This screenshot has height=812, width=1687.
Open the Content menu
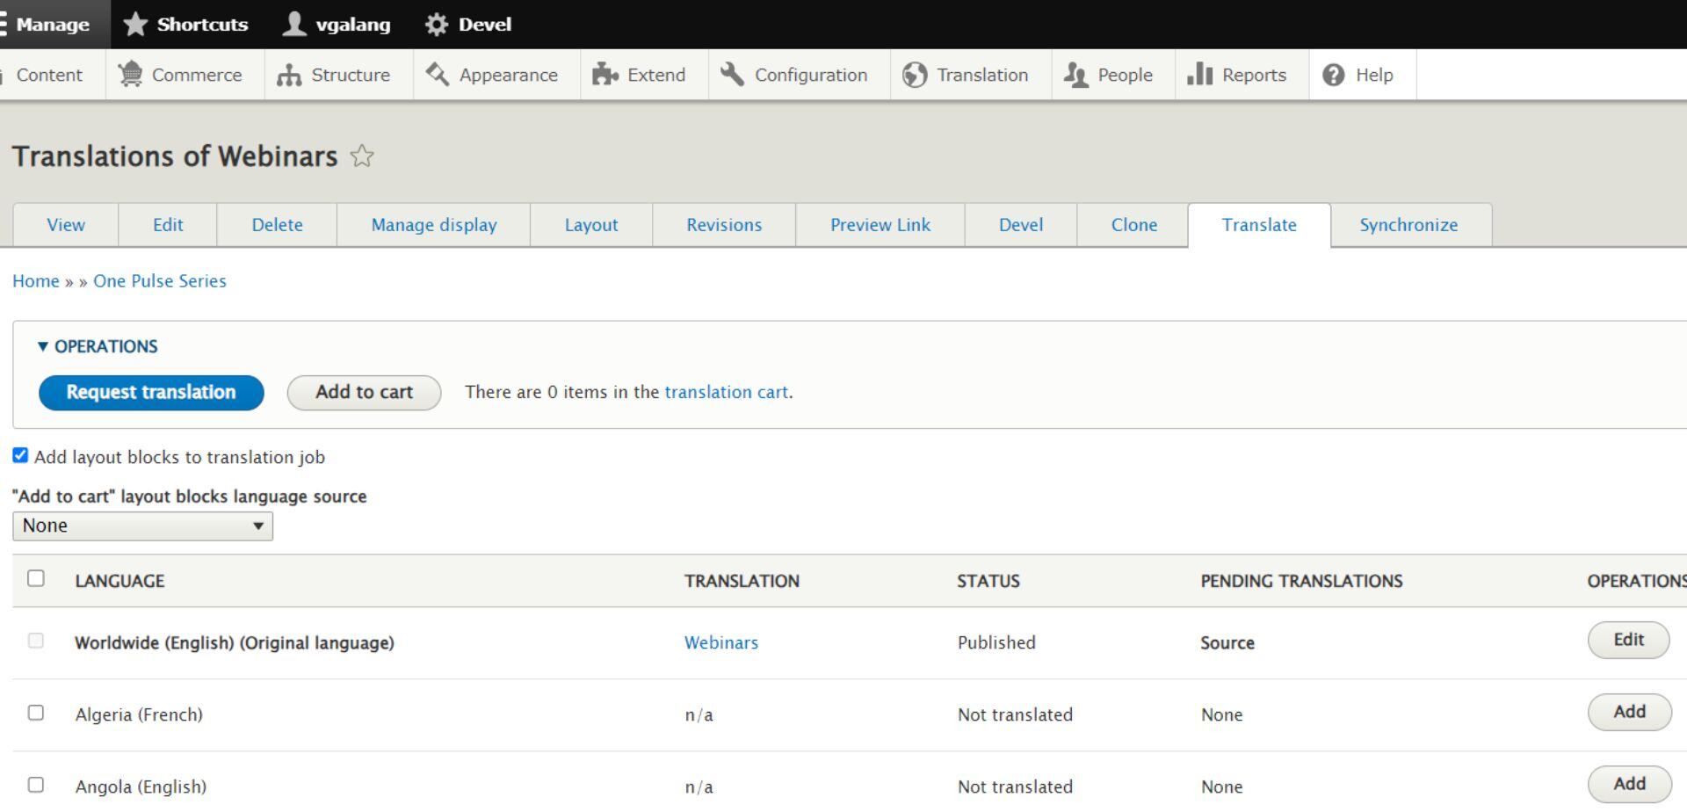click(x=48, y=75)
